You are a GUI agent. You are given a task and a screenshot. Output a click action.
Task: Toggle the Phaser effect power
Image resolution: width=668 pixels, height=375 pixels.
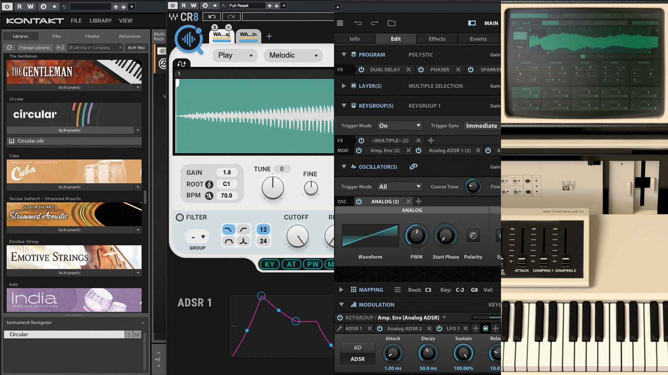tap(421, 70)
